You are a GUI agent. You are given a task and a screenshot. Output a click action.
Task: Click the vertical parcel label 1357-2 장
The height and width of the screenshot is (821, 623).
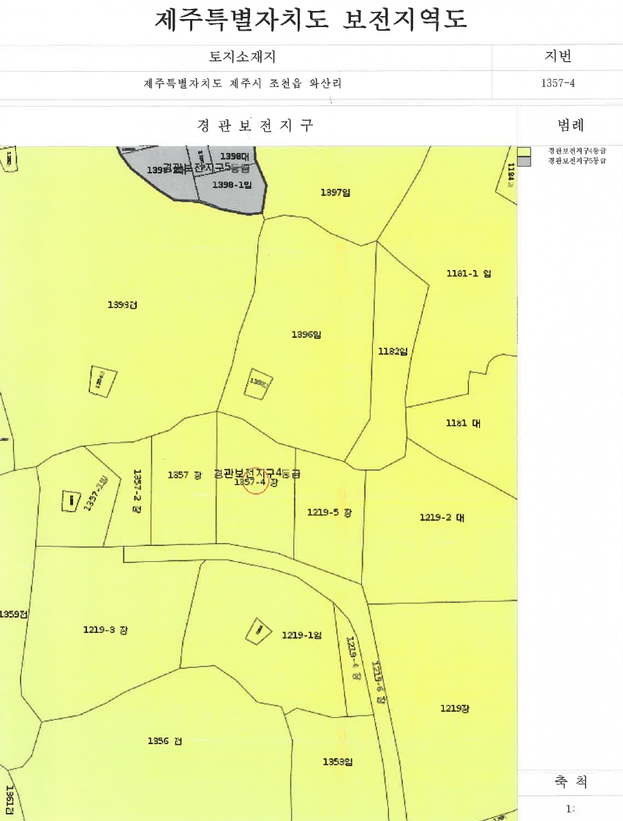coord(137,490)
